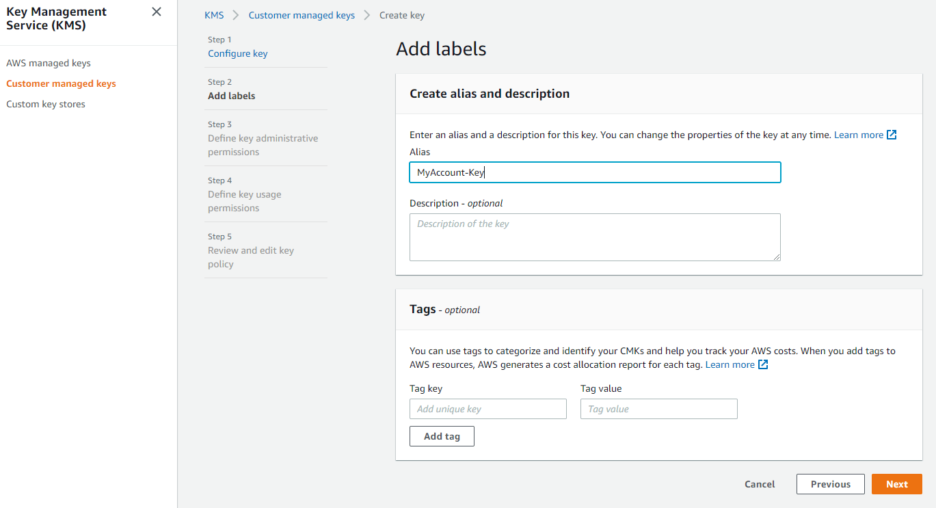The image size is (936, 508).
Task: Click the Next button
Action: 896,484
